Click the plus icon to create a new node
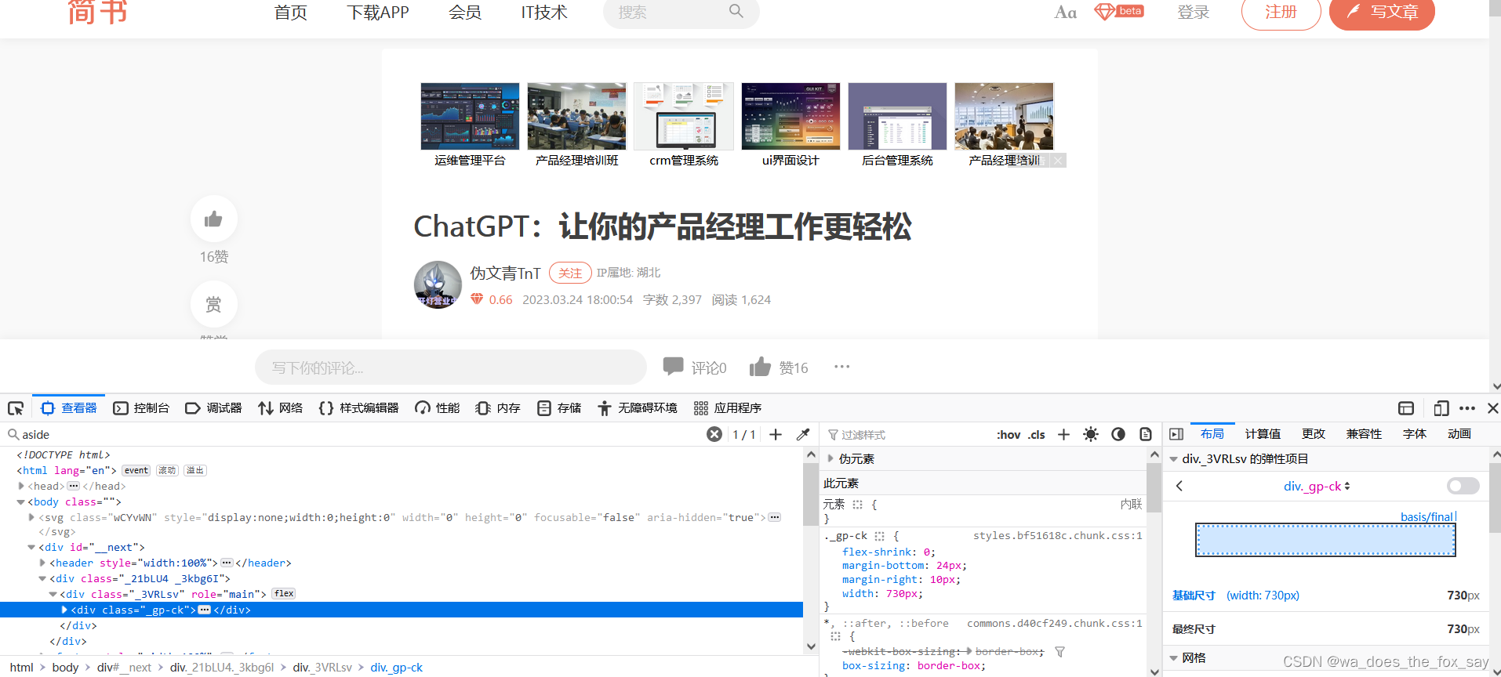Image resolution: width=1501 pixels, height=677 pixels. pyautogui.click(x=776, y=434)
